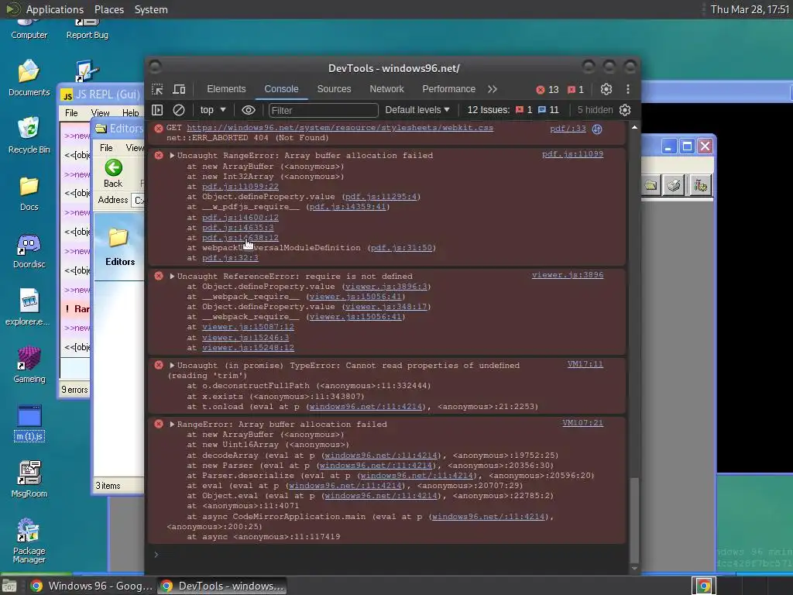This screenshot has width=793, height=595.
Task: Expand the require is not defined error
Action: click(x=172, y=277)
